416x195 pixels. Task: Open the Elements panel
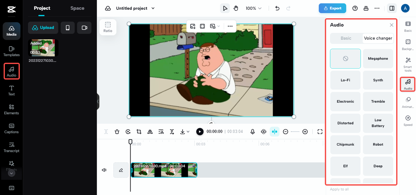point(11,110)
